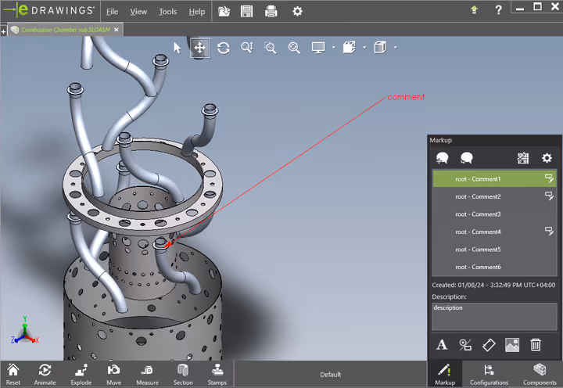Activate the Rotate tool
The height and width of the screenshot is (388, 563).
(224, 48)
